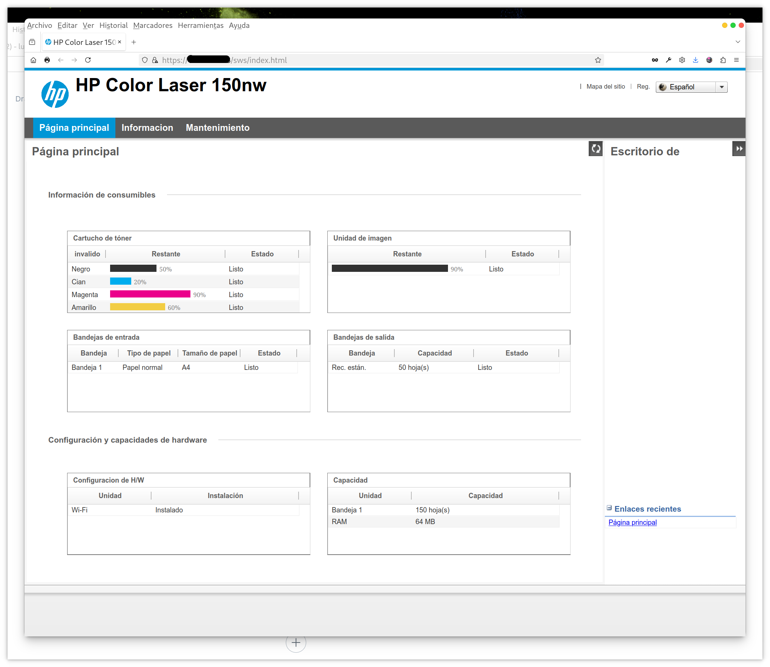
Task: Click the gear settings icon in toolbar
Action: (682, 60)
